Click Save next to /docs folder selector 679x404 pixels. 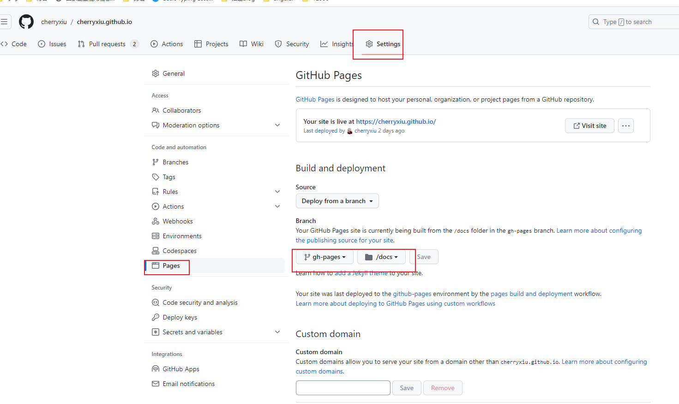click(424, 257)
